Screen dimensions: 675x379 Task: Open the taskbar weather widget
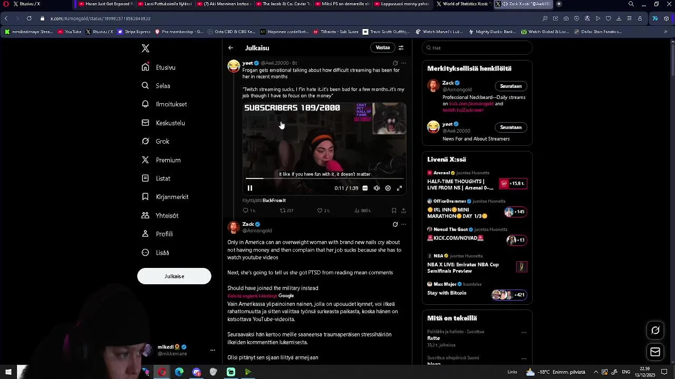555,372
